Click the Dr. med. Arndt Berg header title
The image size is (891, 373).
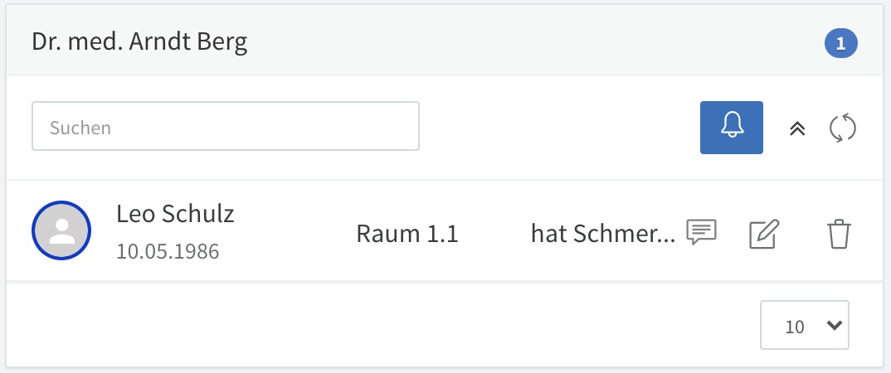tap(139, 42)
